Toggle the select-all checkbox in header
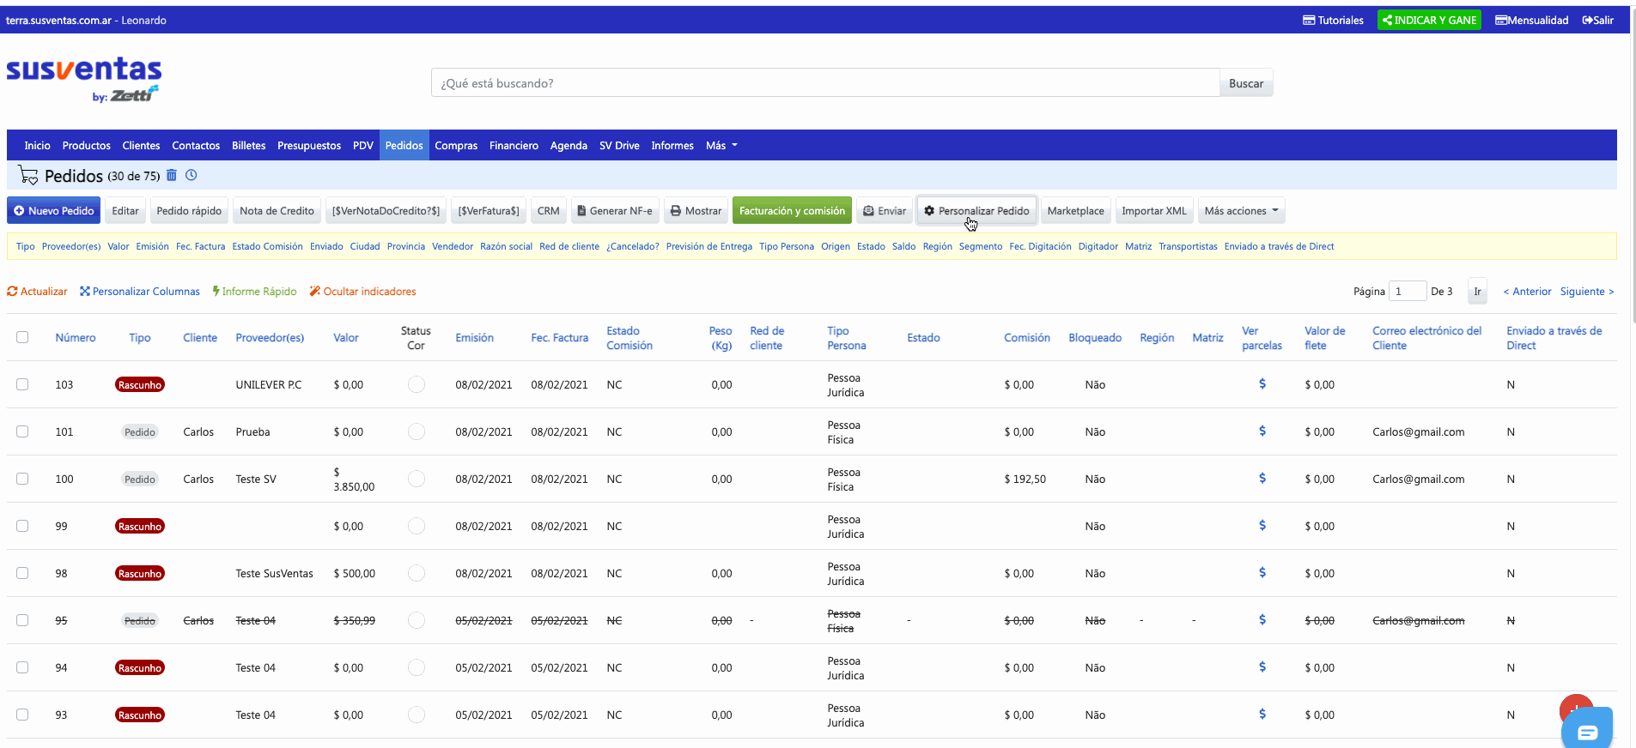1636x748 pixels. click(22, 337)
